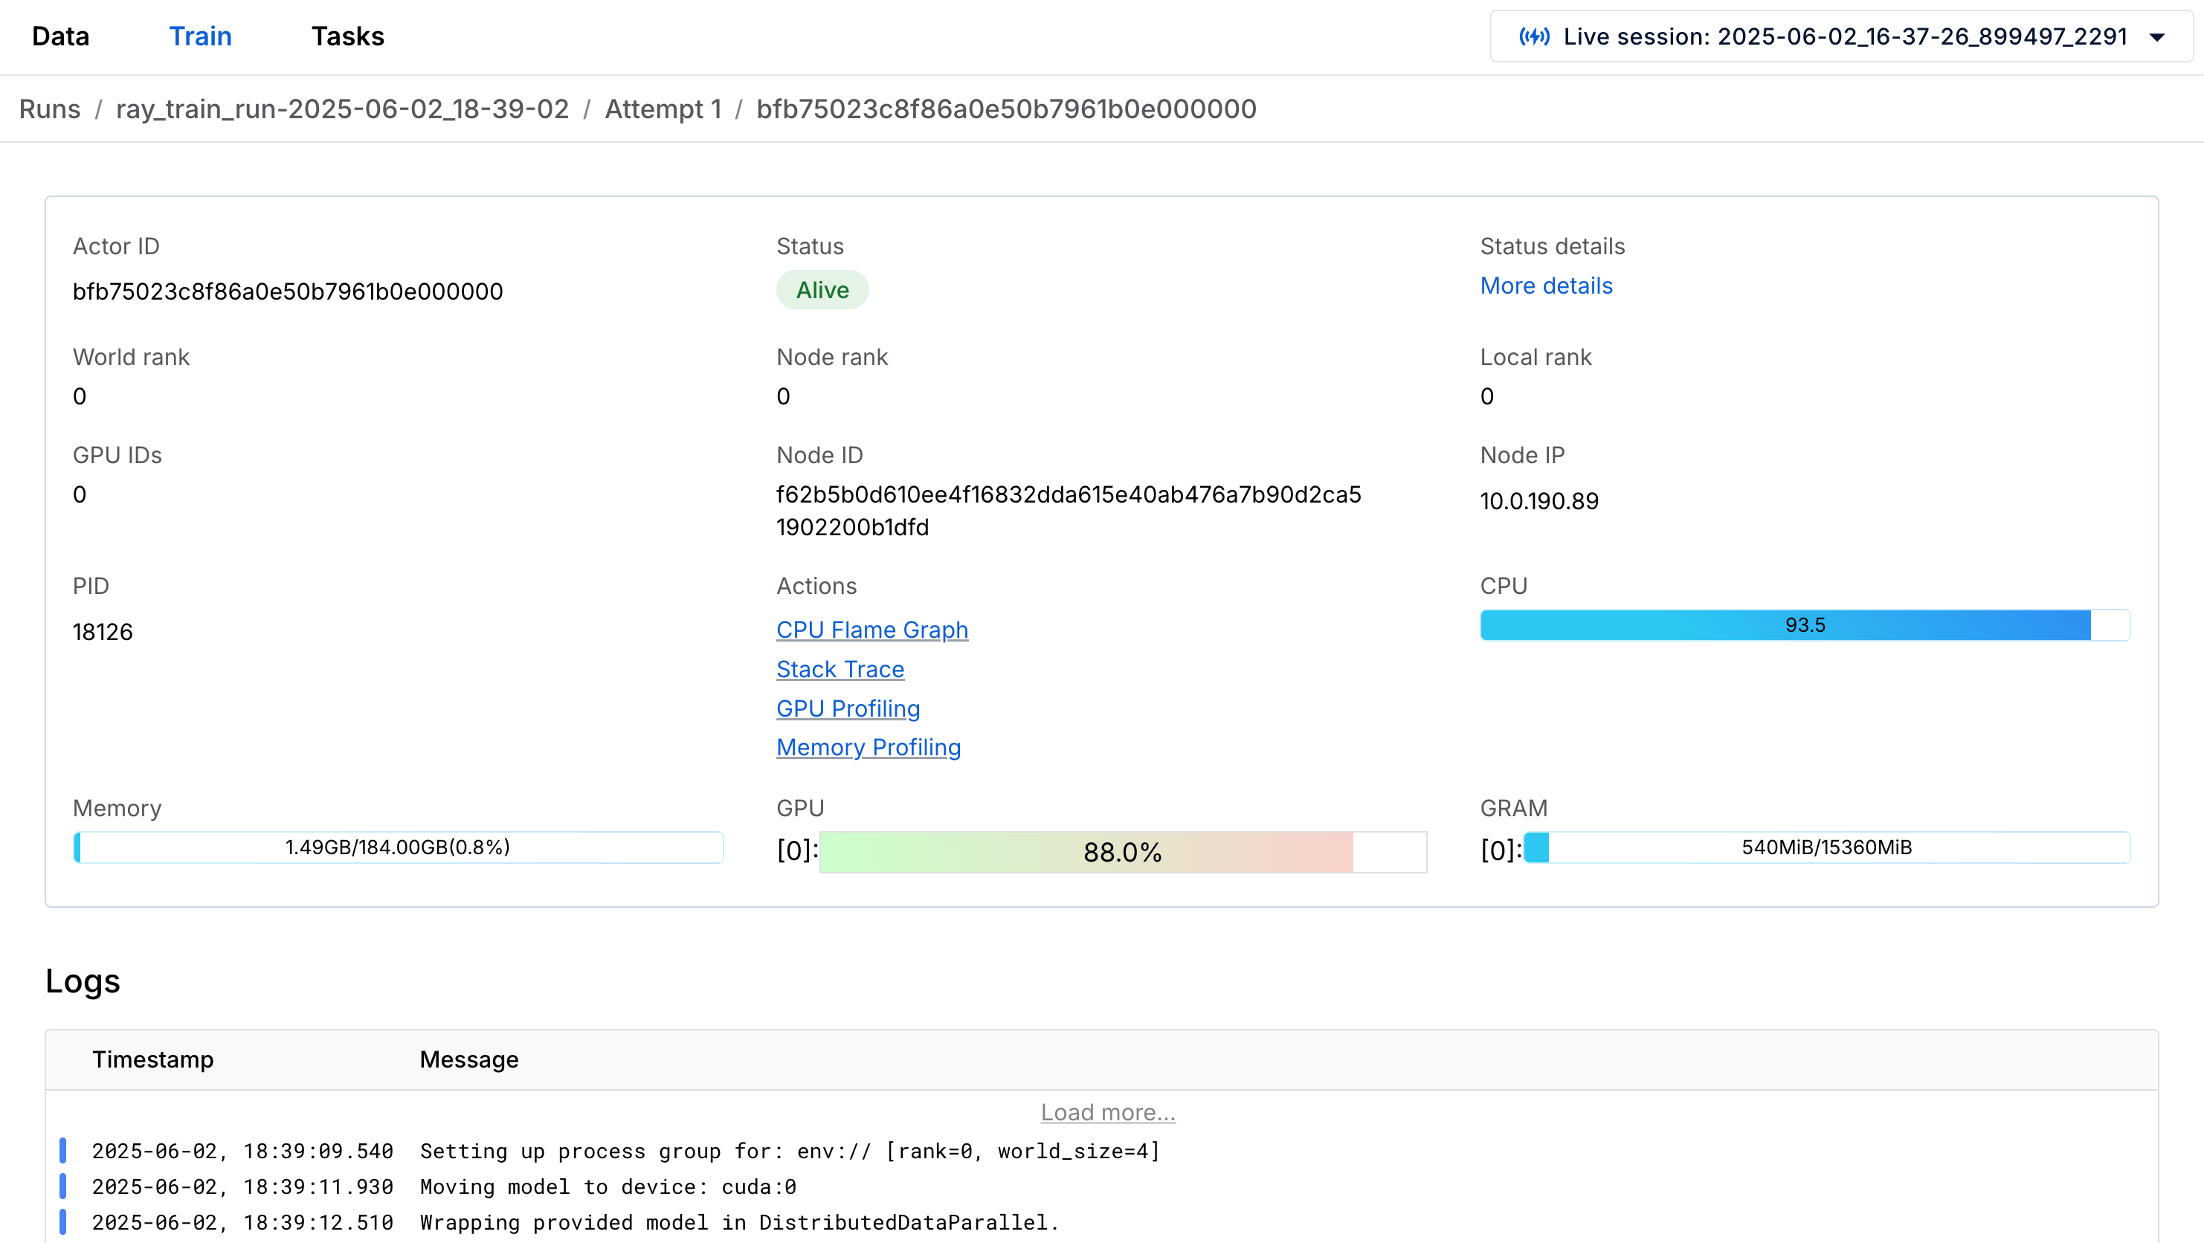Select the Actor ID value bfb75023c8f86a0e50b7961b0e000000
The width and height of the screenshot is (2204, 1243).
(x=289, y=291)
